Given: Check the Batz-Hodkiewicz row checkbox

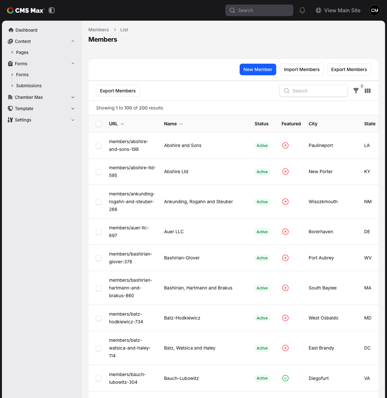Looking at the screenshot, I should point(99,318).
